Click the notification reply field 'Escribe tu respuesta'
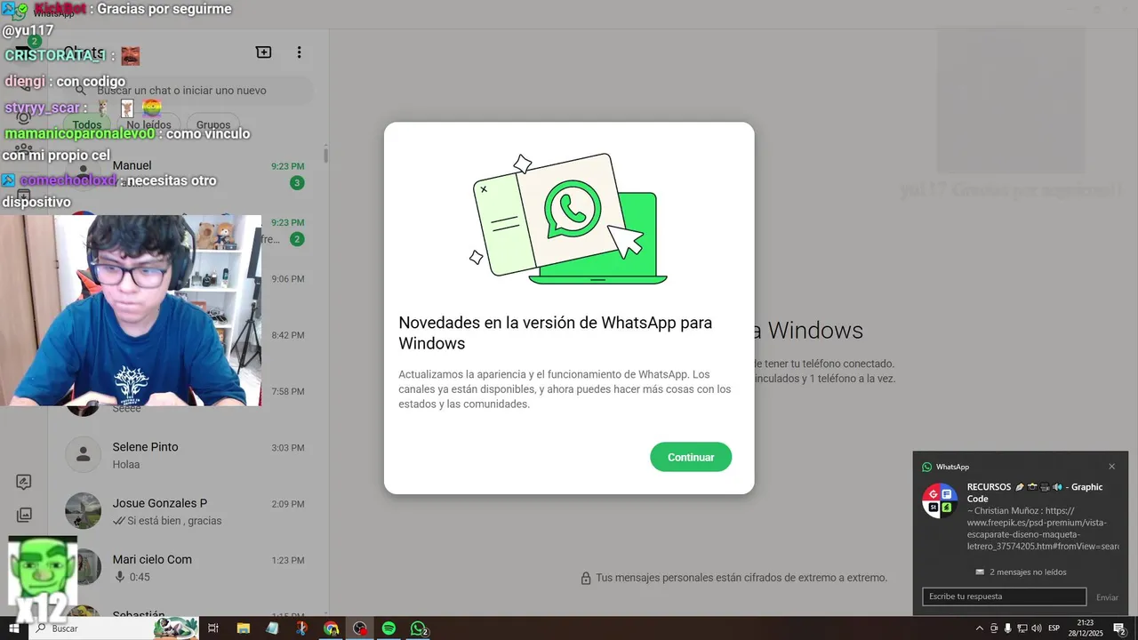The width and height of the screenshot is (1138, 640). (1004, 596)
